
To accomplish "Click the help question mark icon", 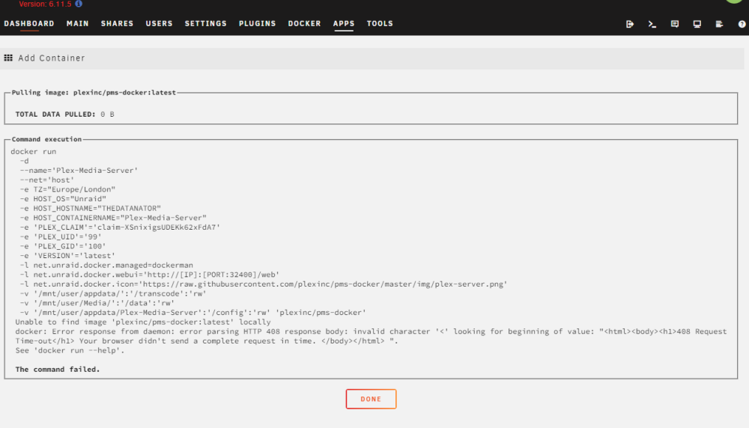I will (x=742, y=24).
